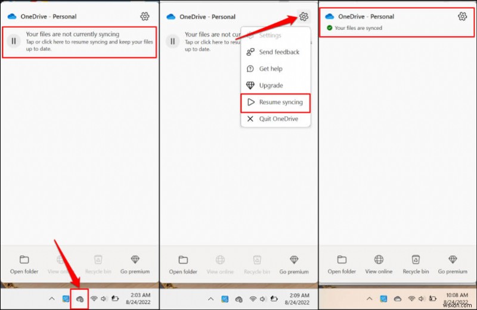This screenshot has width=477, height=310.
Task: Open the Wi-Fi tray icon beside 10:08 AM clock
Action: point(411,299)
